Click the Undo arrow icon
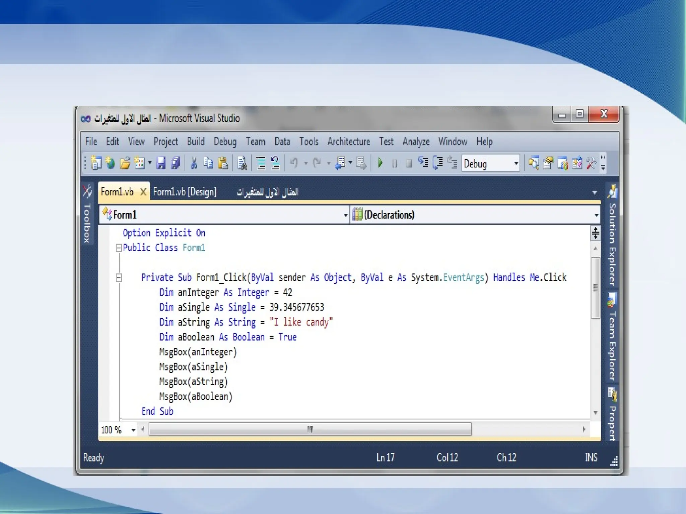686x514 pixels. (x=294, y=163)
